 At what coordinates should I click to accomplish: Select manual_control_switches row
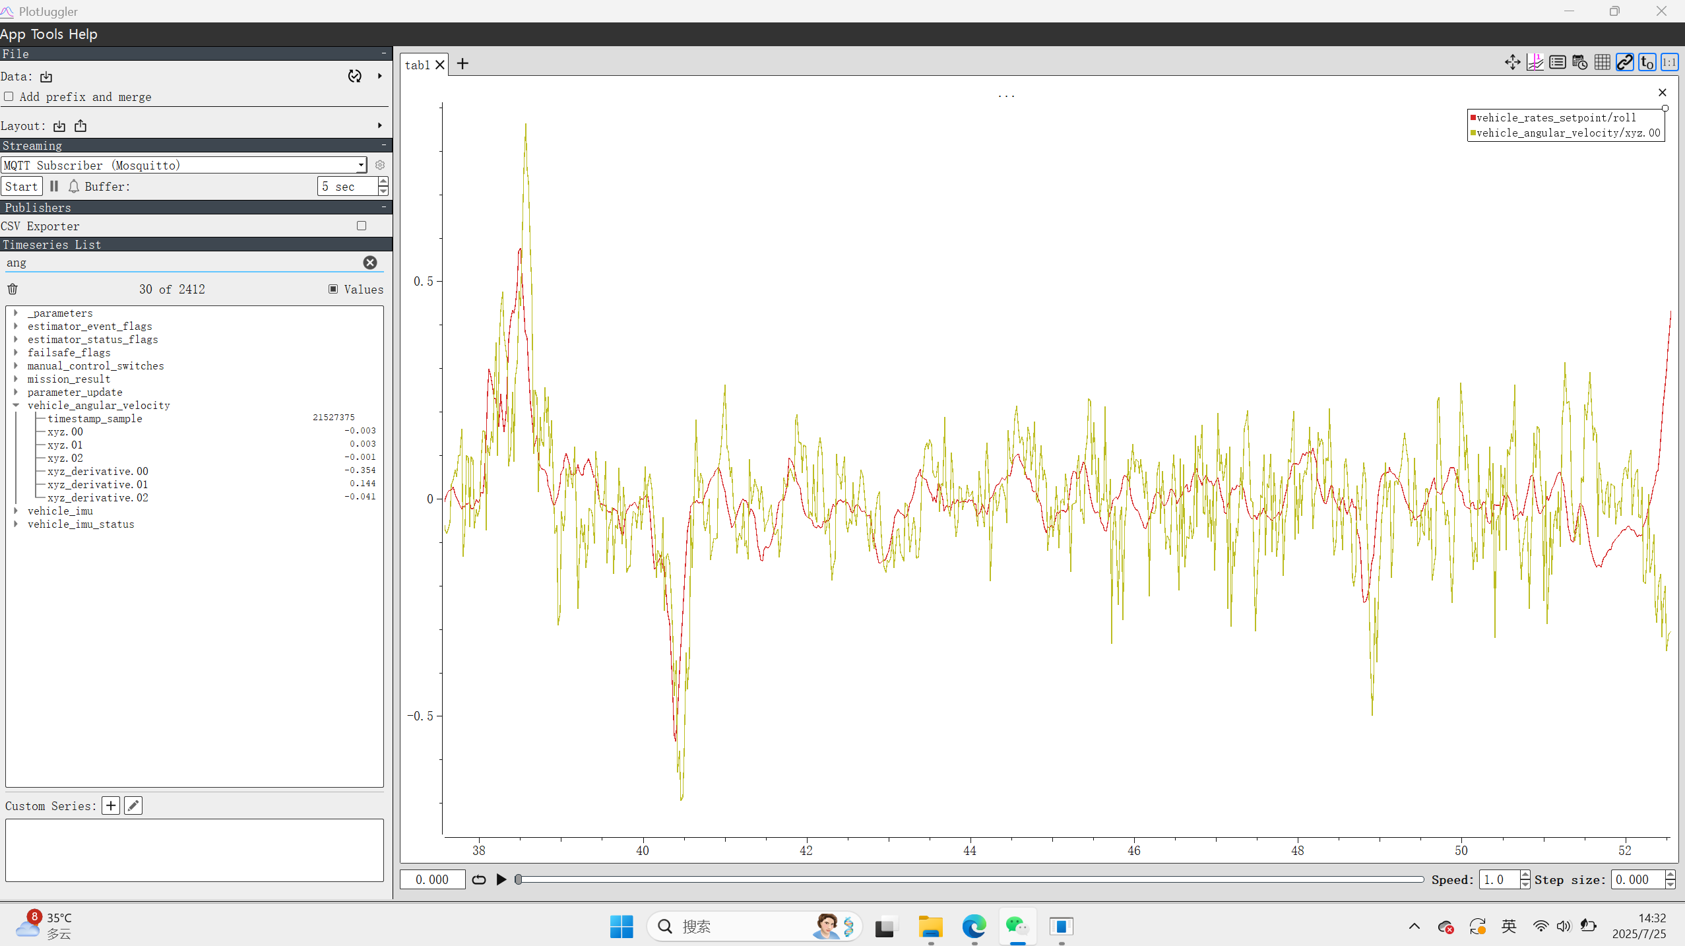pyautogui.click(x=96, y=366)
